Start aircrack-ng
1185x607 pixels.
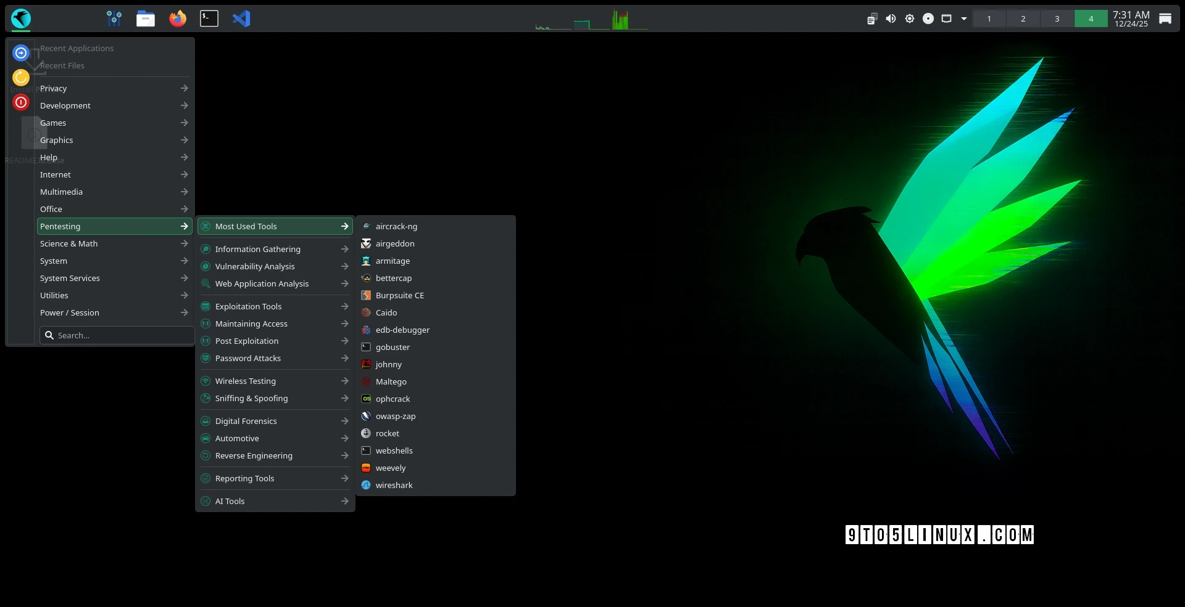click(397, 226)
